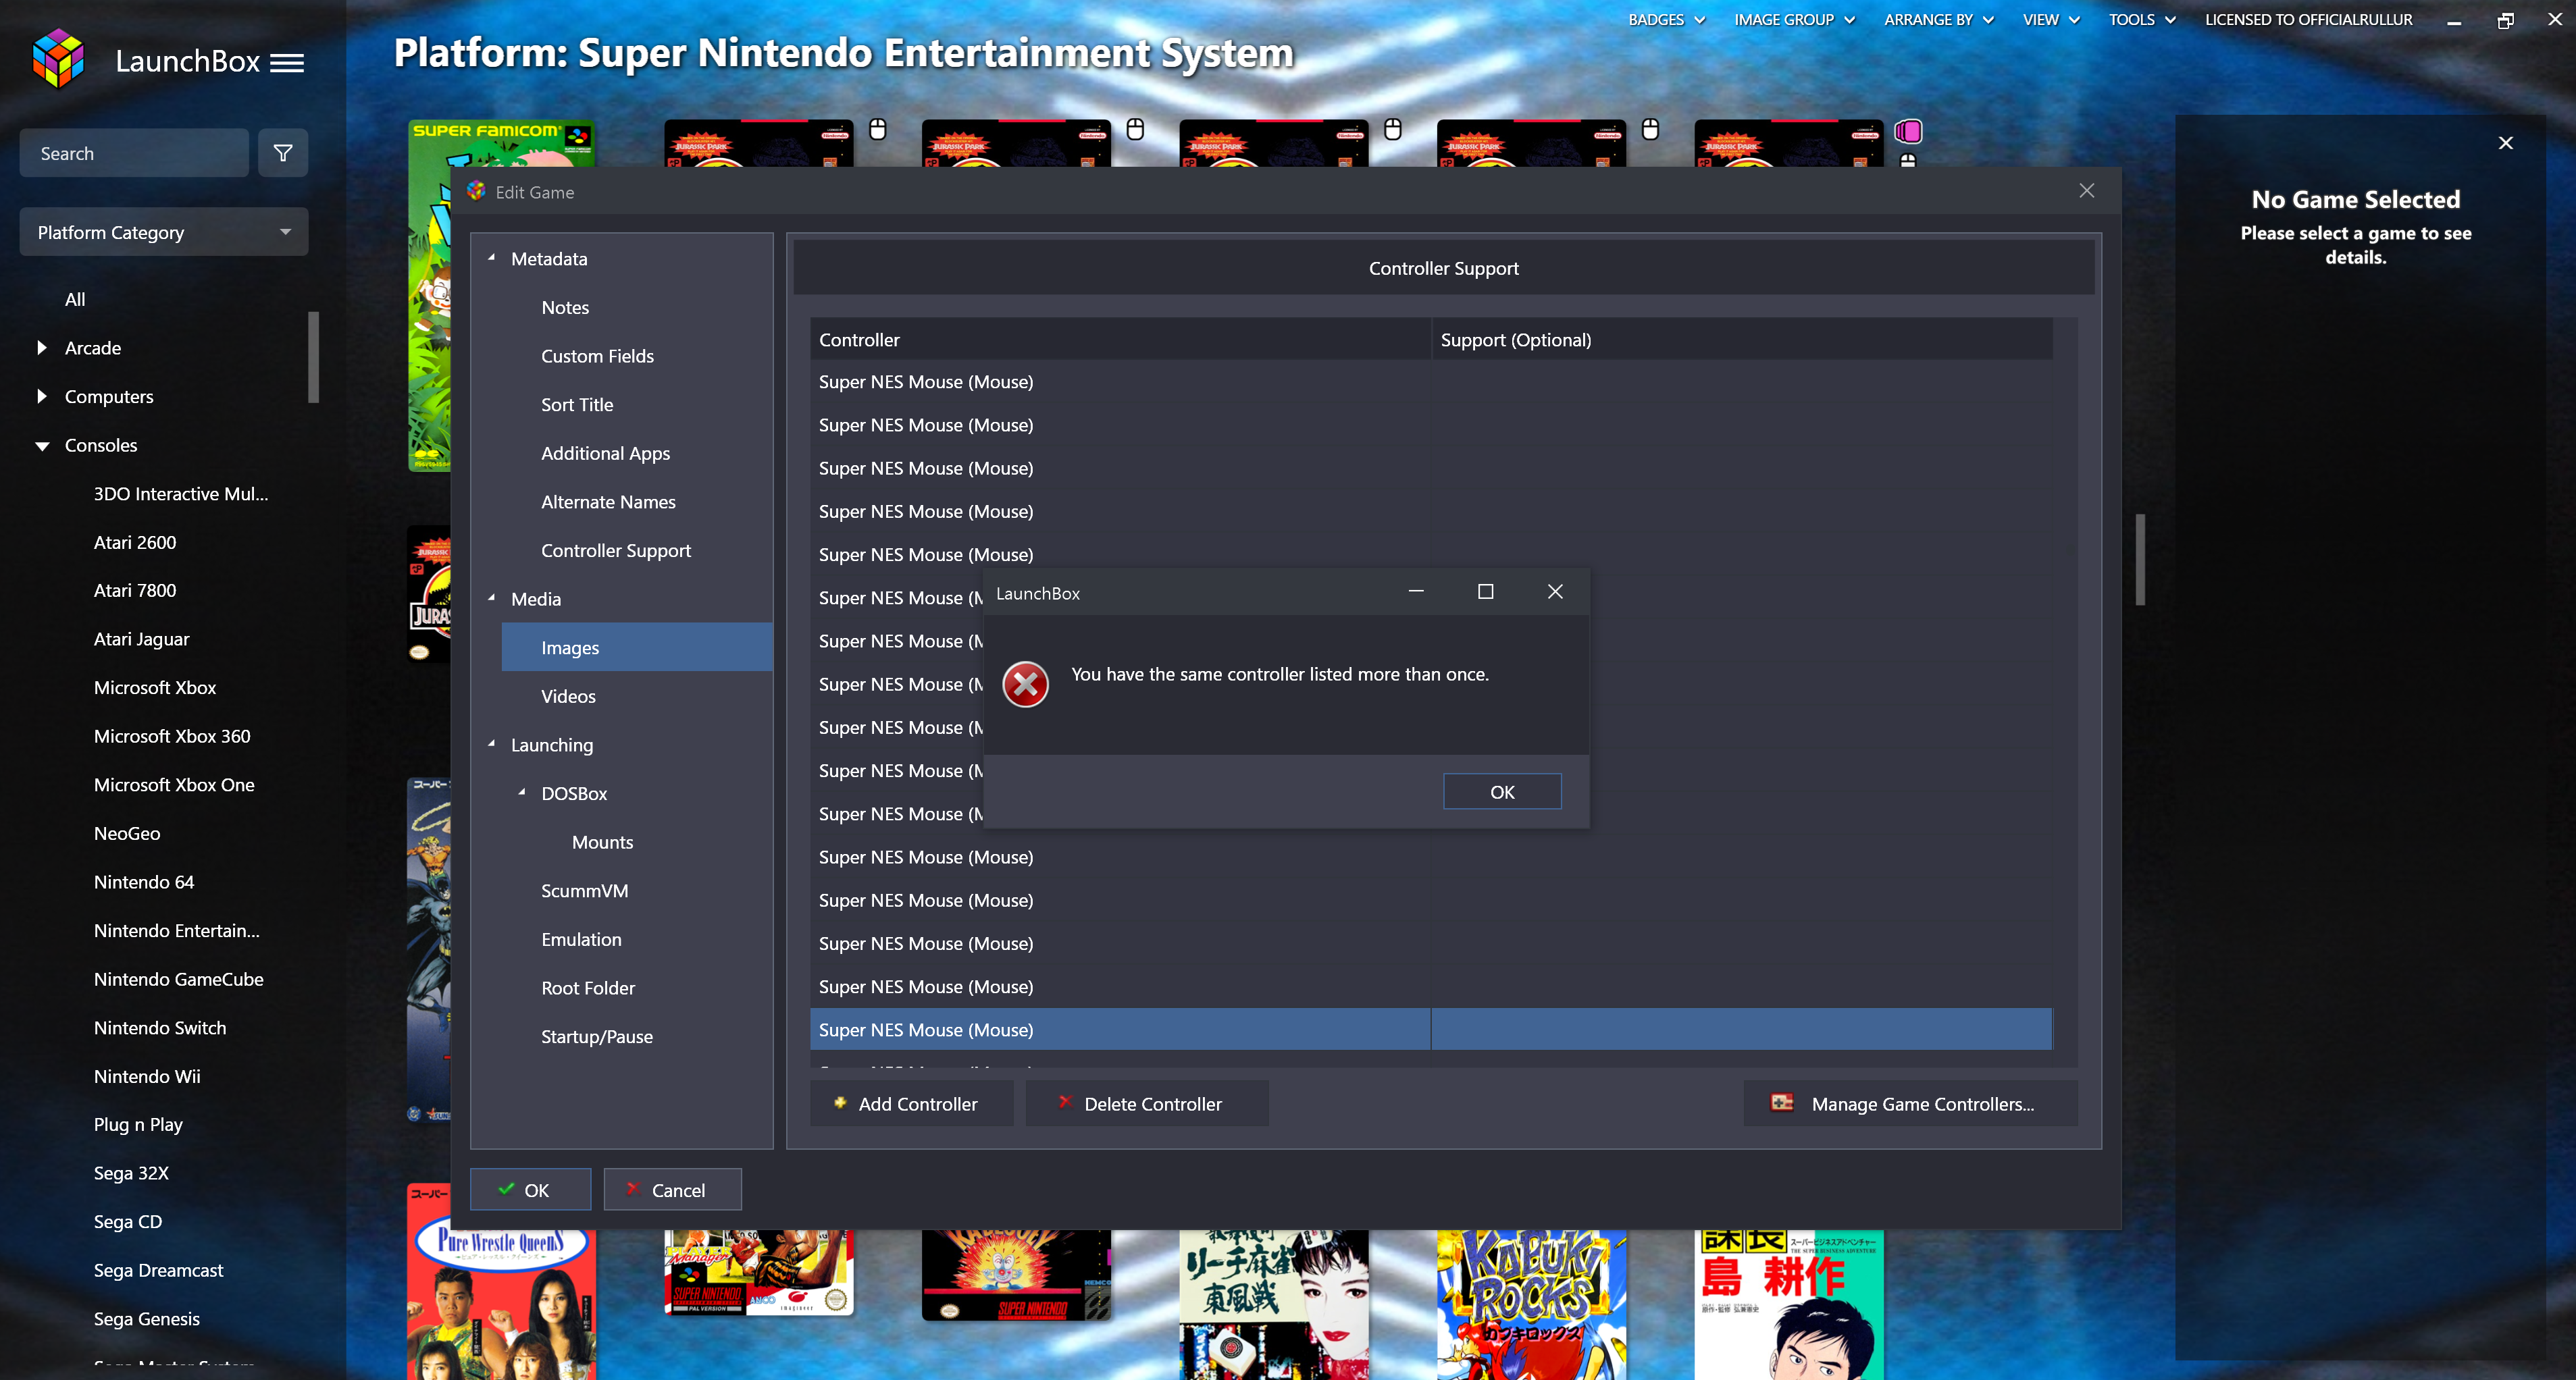Click the game grid vertical scrollbar
Viewport: 2576px width, 1380px height.
2140,560
